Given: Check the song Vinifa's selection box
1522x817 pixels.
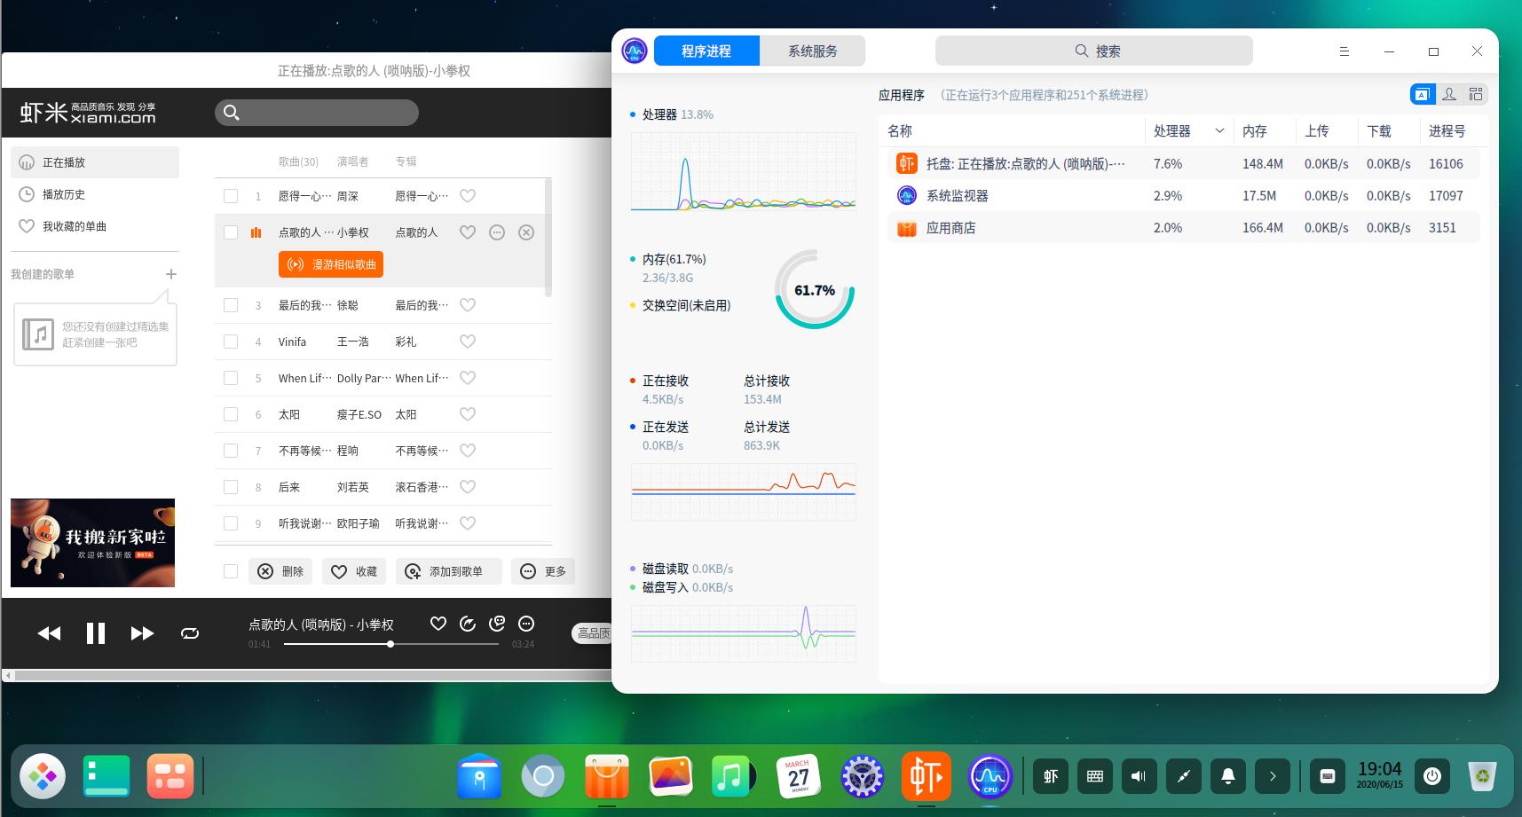Looking at the screenshot, I should pos(231,342).
